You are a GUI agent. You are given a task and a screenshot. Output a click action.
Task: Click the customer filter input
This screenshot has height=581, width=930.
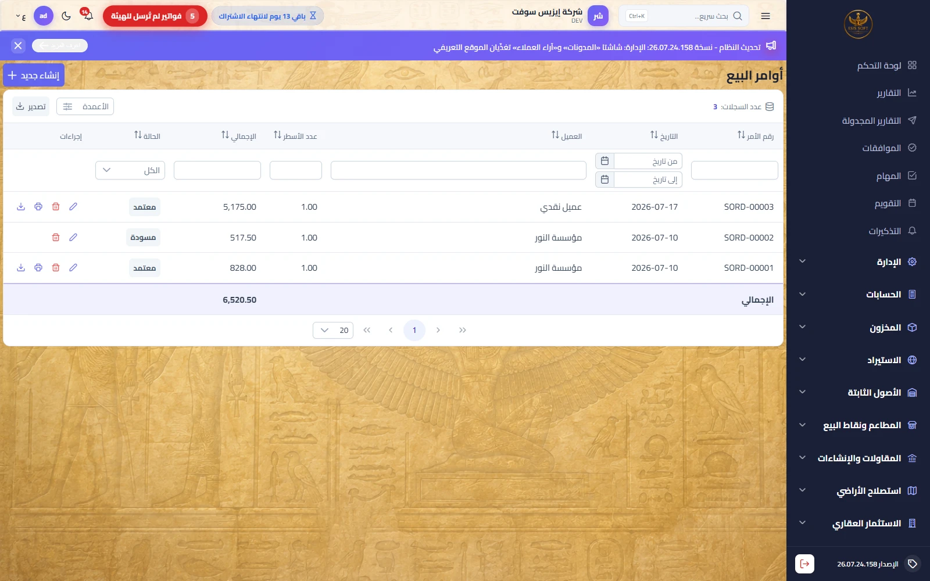[459, 170]
